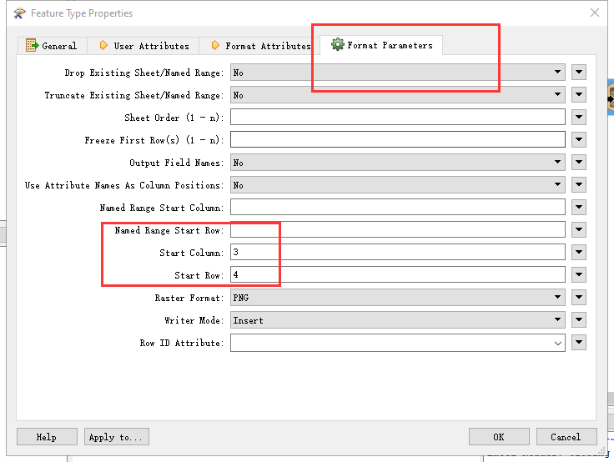Screen dimensions: 614x462
Task: Open options arrow beside Sheet Order
Action: point(579,117)
